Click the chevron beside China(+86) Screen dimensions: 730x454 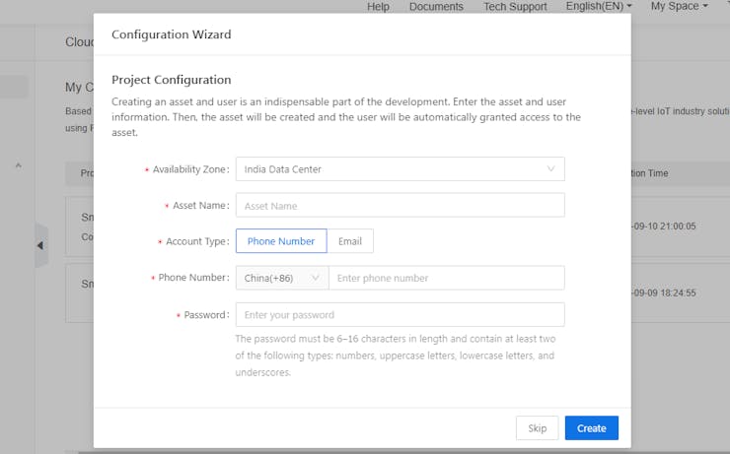[316, 278]
